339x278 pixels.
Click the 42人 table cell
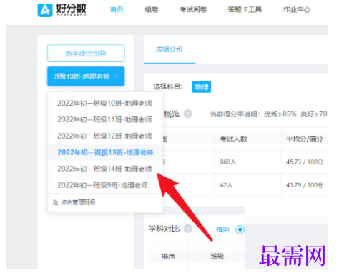point(226,185)
